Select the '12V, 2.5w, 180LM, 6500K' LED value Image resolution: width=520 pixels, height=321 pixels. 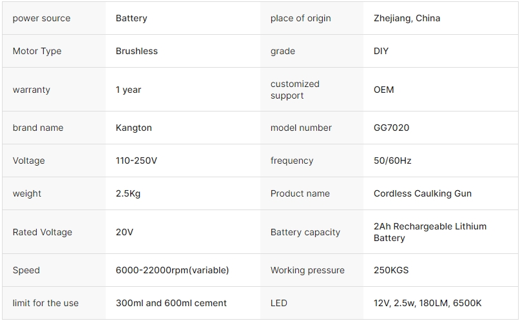coord(427,303)
